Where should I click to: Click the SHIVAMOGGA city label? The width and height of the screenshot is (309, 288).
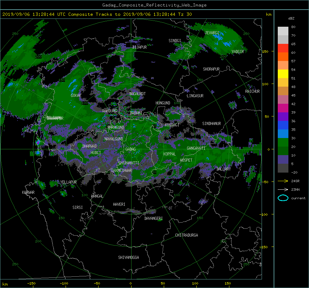click(x=128, y=257)
